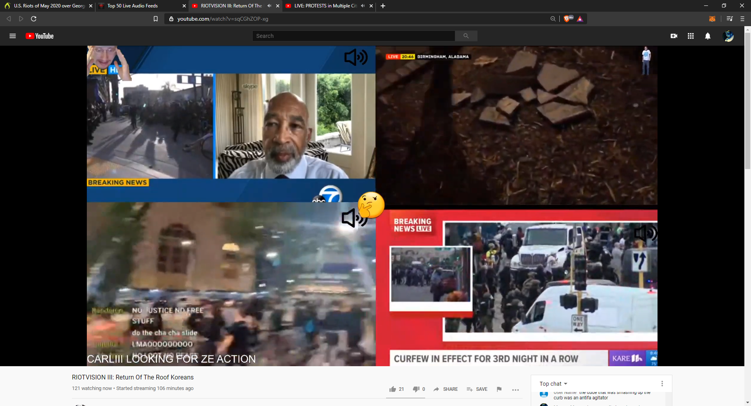The height and width of the screenshot is (406, 751).
Task: Close the LIVE: PROTESTS tab
Action: (x=371, y=6)
